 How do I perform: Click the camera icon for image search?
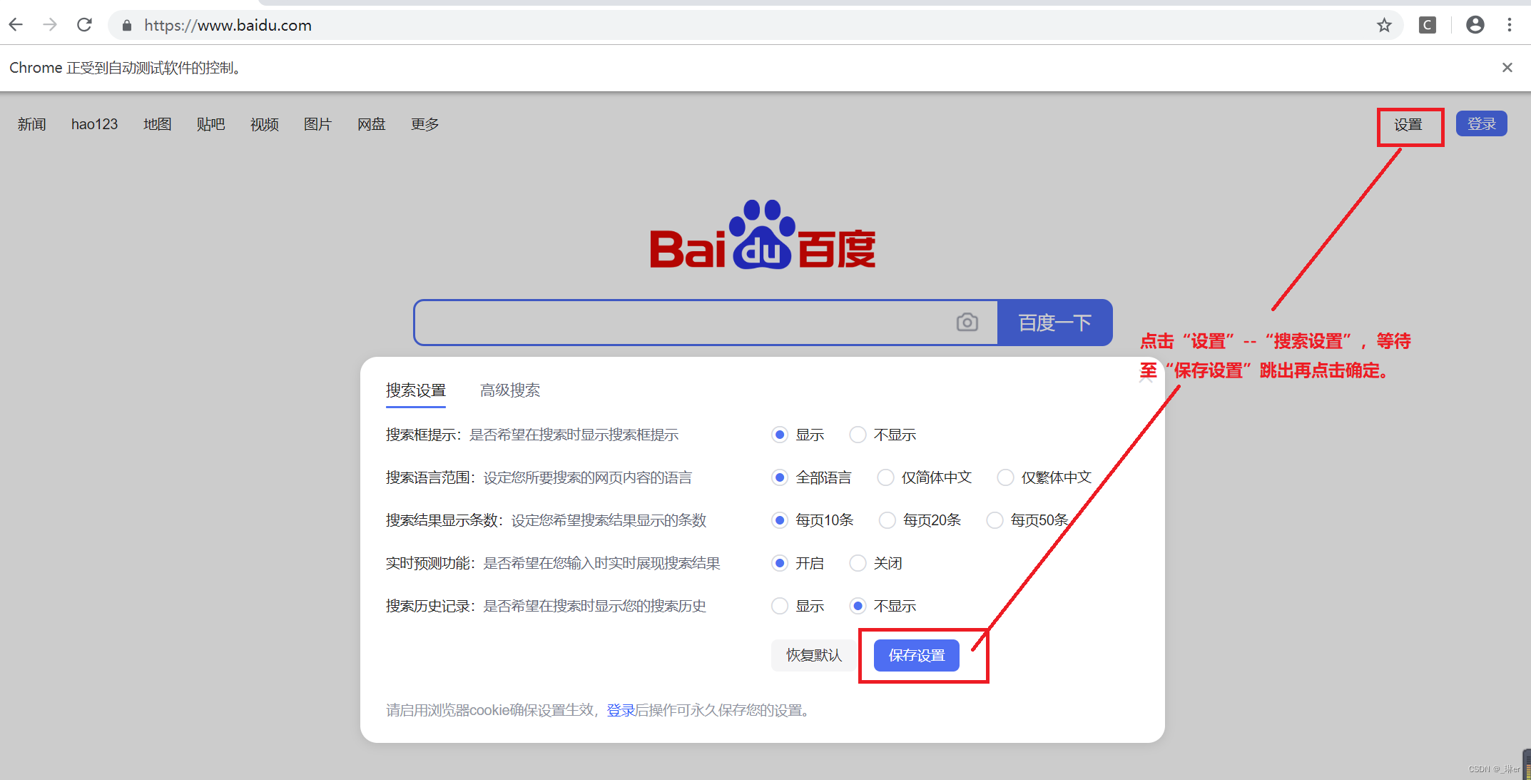(x=967, y=322)
